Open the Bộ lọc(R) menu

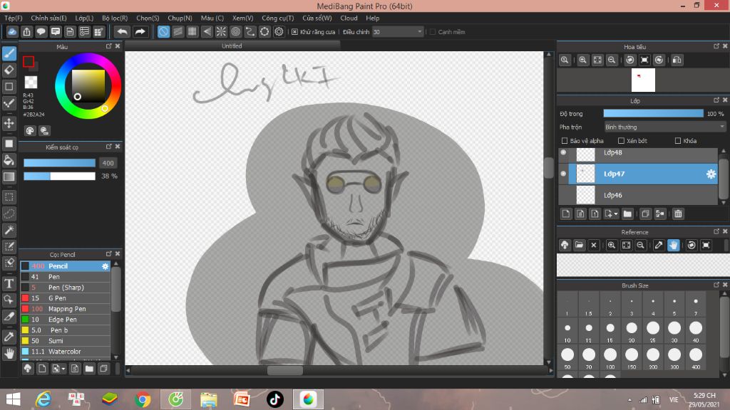[115, 18]
